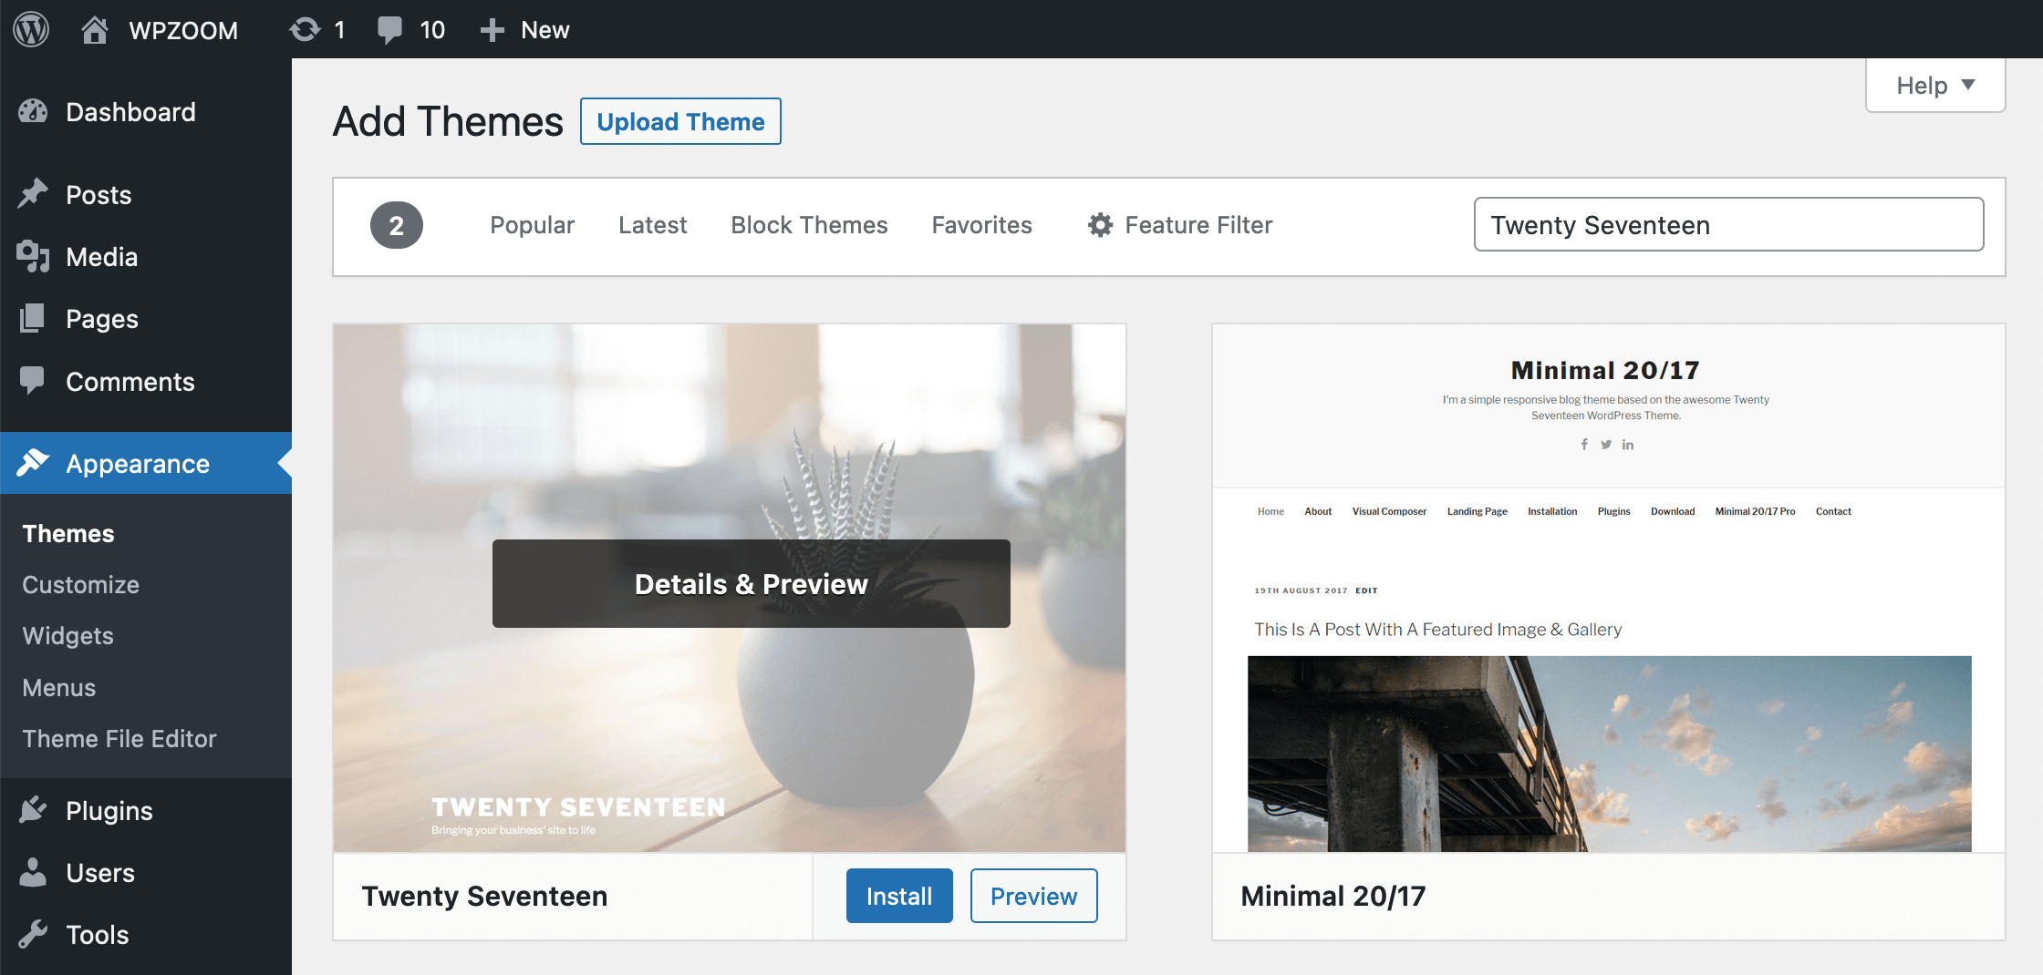Viewport: 2043px width, 975px height.
Task: Open the Tools menu item
Action: click(146, 935)
